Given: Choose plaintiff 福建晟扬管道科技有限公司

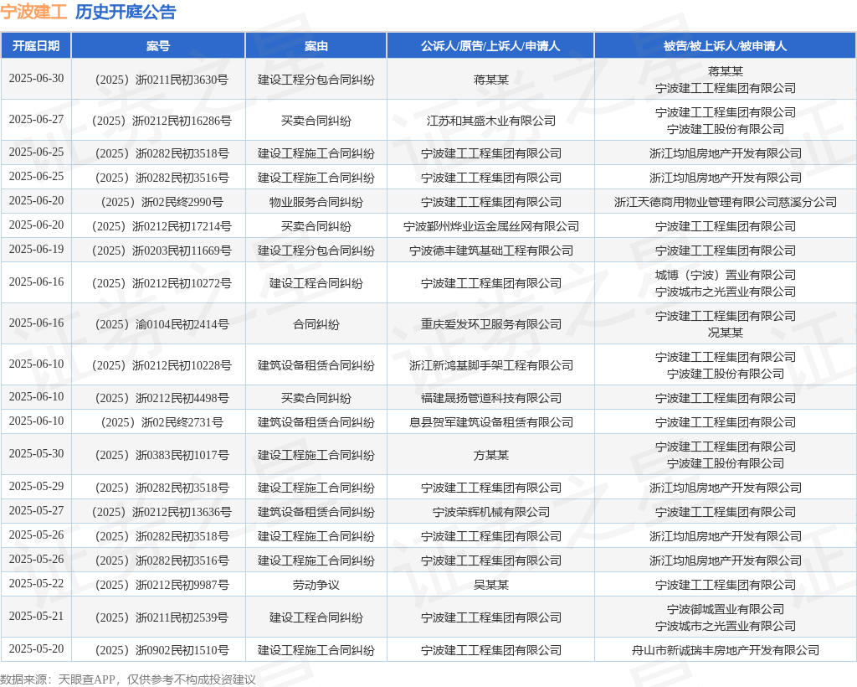Looking at the screenshot, I should pyautogui.click(x=490, y=398).
